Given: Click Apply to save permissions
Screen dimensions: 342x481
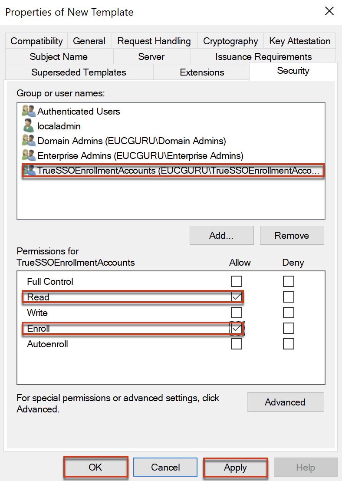Looking at the screenshot, I should [235, 467].
